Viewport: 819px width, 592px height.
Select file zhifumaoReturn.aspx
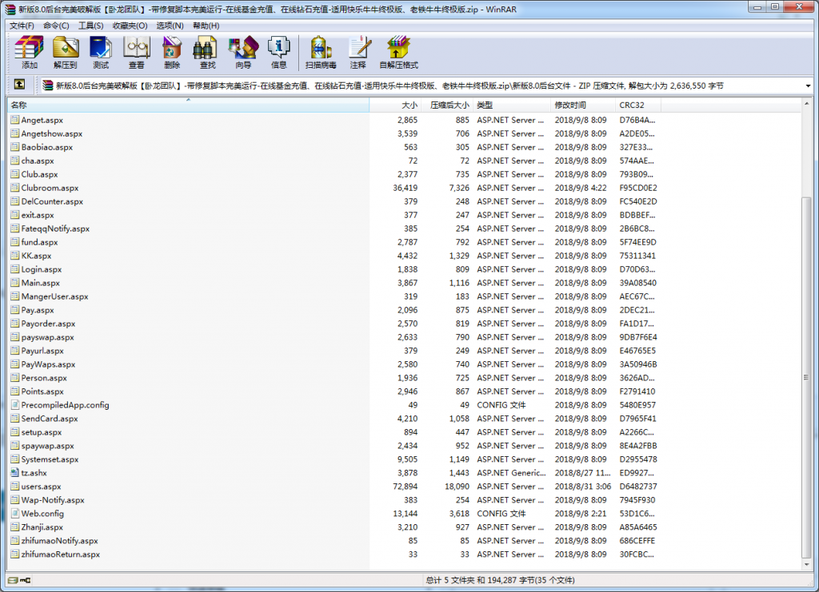[61, 554]
